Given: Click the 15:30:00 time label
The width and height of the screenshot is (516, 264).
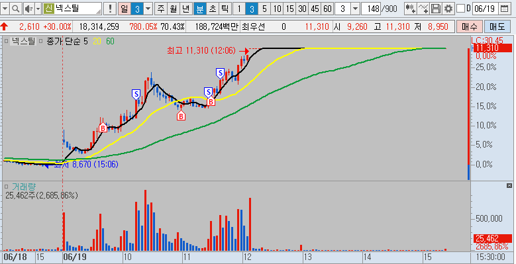Looking at the screenshot, I should pos(491,257).
